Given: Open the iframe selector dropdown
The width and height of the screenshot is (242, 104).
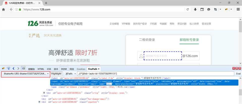Looking at the screenshot, I should pyautogui.click(x=26, y=74).
